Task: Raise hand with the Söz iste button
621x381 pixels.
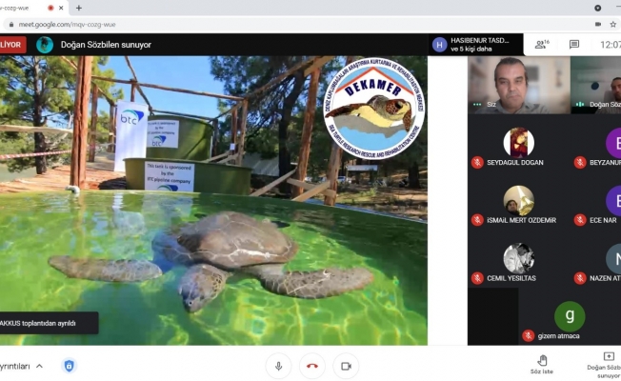Action: coord(541,364)
